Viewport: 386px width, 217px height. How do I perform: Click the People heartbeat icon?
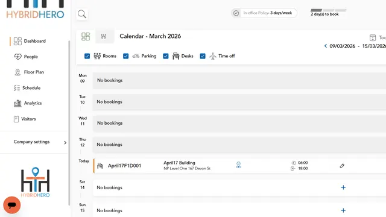pos(17,57)
